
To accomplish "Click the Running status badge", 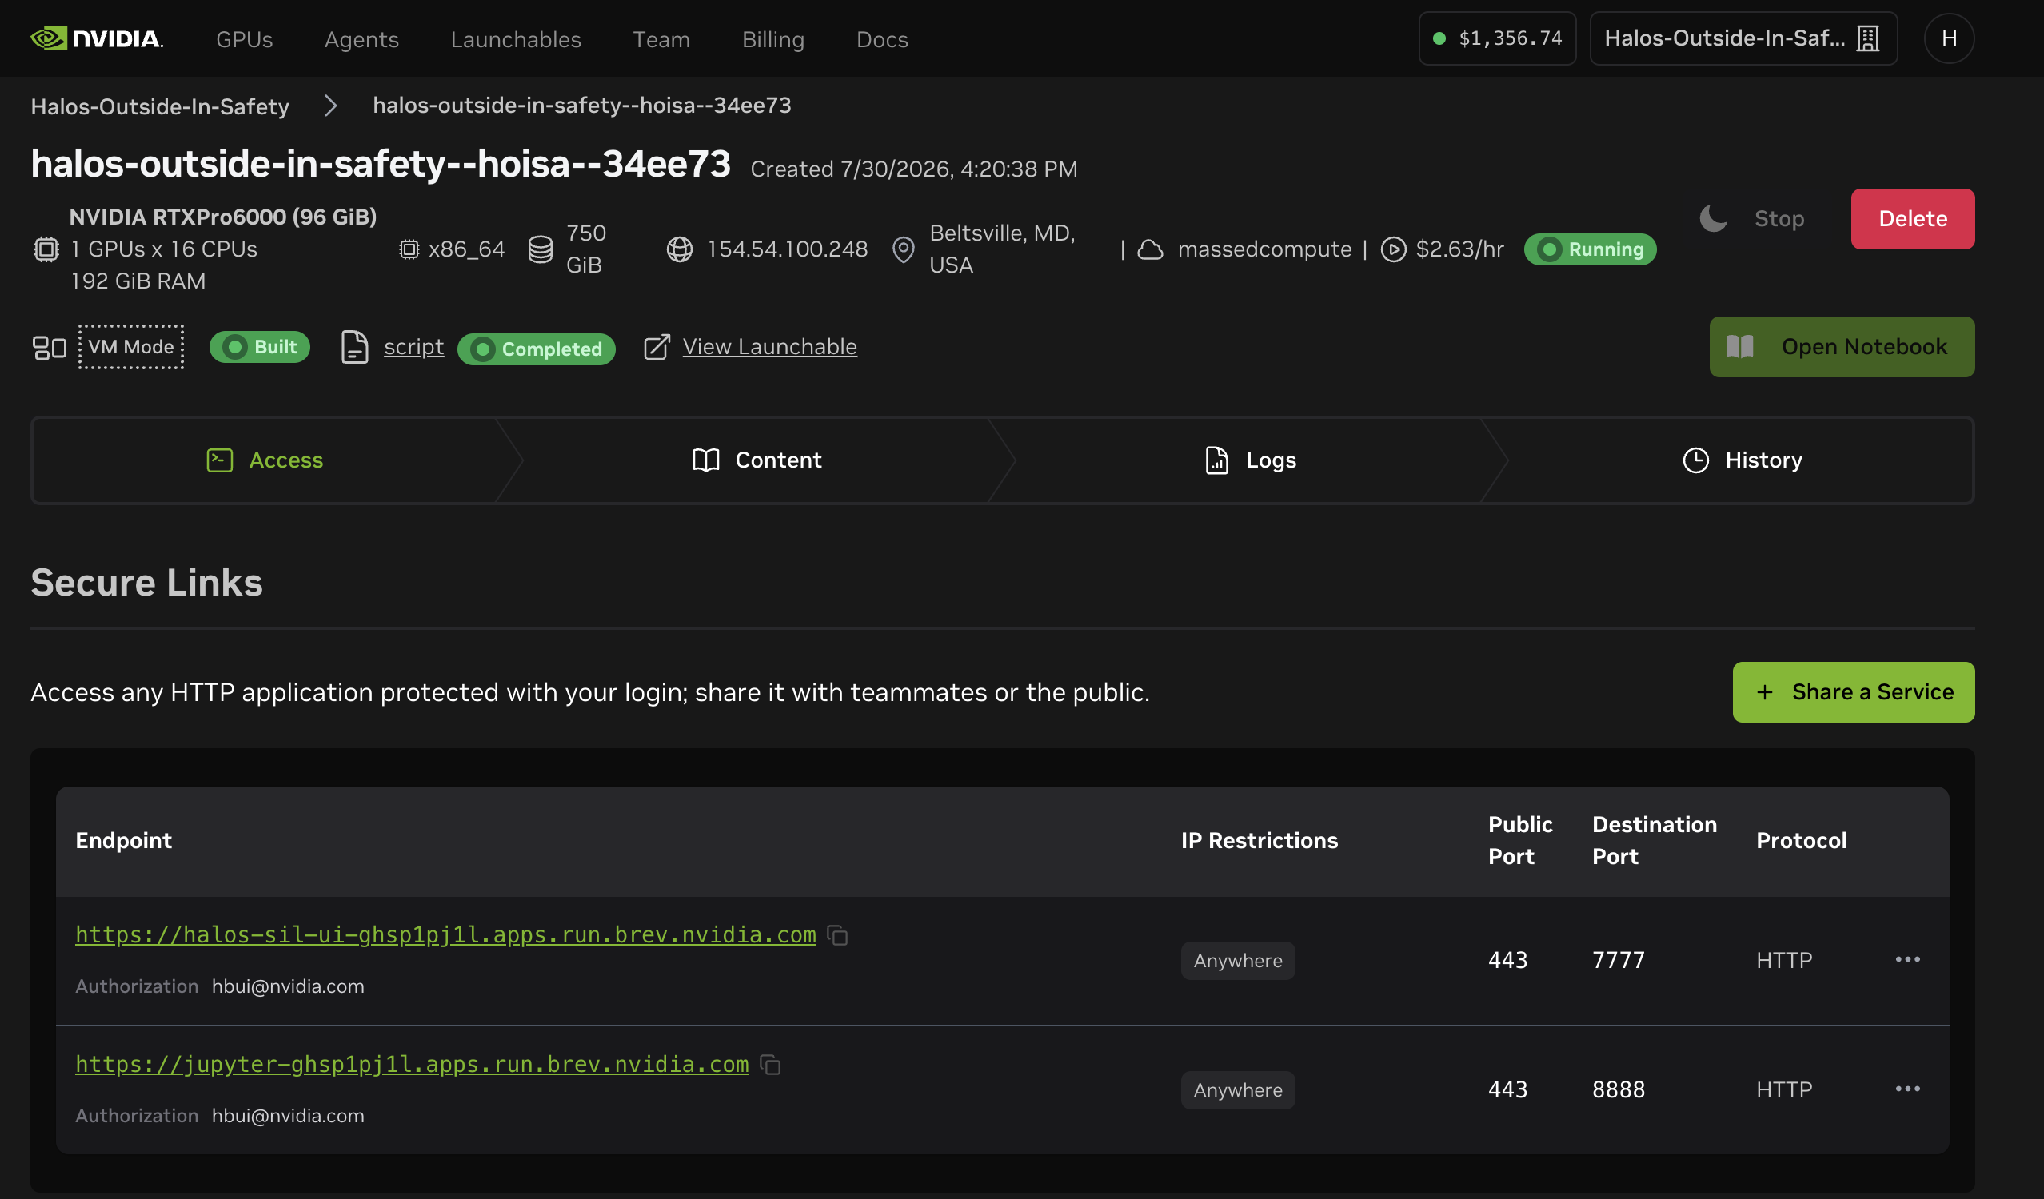I will pyautogui.click(x=1589, y=249).
